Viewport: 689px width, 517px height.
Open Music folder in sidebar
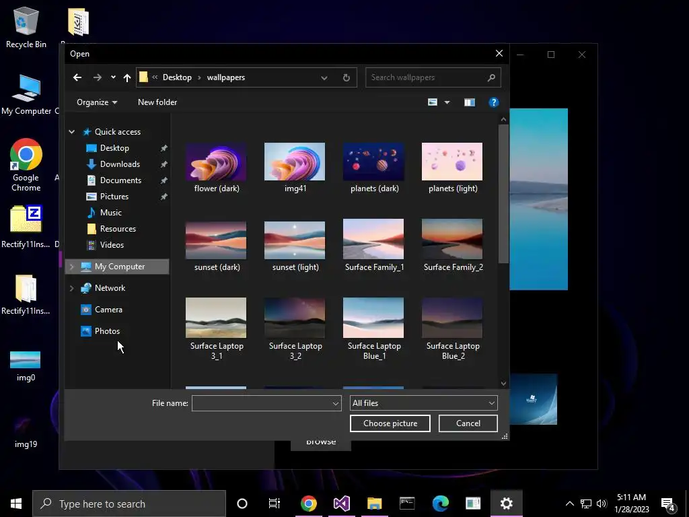(x=111, y=212)
